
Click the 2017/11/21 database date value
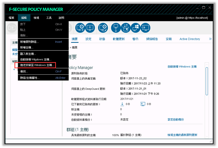pyautogui.click(x=127, y=99)
